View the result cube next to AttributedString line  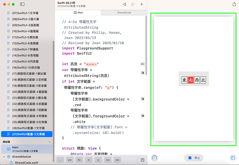point(143,73)
